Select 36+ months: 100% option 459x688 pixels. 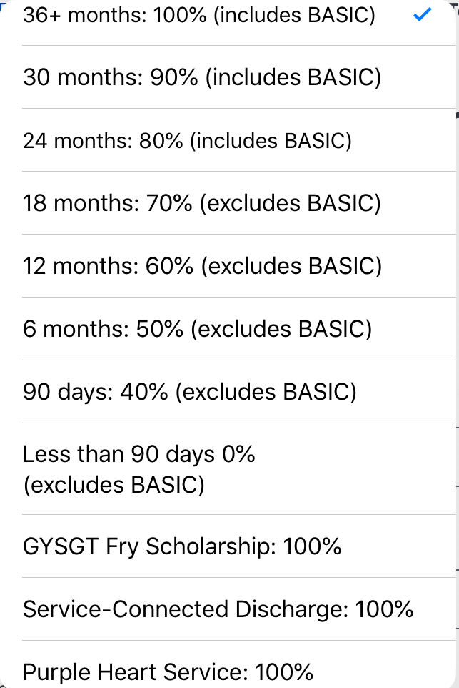(x=199, y=16)
